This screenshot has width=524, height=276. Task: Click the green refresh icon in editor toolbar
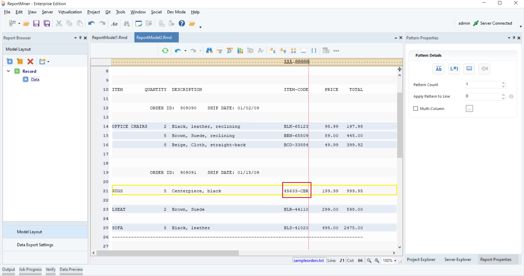click(165, 51)
